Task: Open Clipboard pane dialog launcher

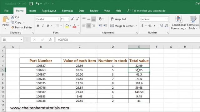Action: coord(33,33)
